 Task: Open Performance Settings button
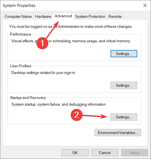point(124,54)
